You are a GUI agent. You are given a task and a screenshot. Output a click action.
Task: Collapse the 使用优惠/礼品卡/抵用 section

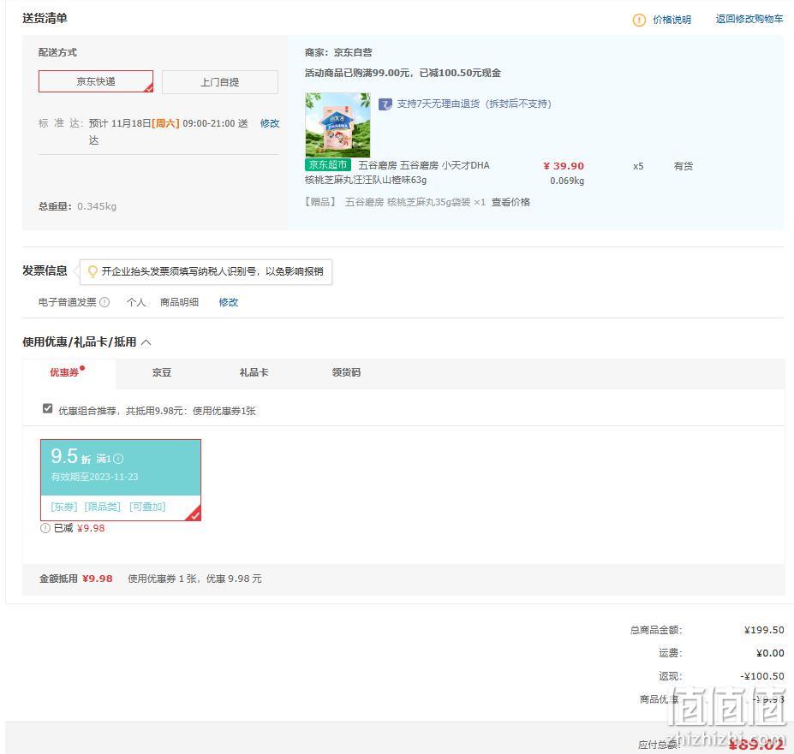click(x=146, y=342)
